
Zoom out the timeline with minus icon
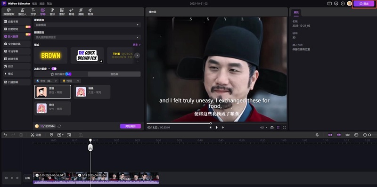pyautogui.click(x=365, y=135)
